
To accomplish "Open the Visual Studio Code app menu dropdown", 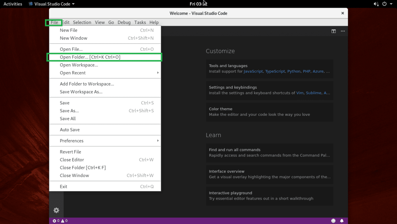I will (x=52, y=4).
